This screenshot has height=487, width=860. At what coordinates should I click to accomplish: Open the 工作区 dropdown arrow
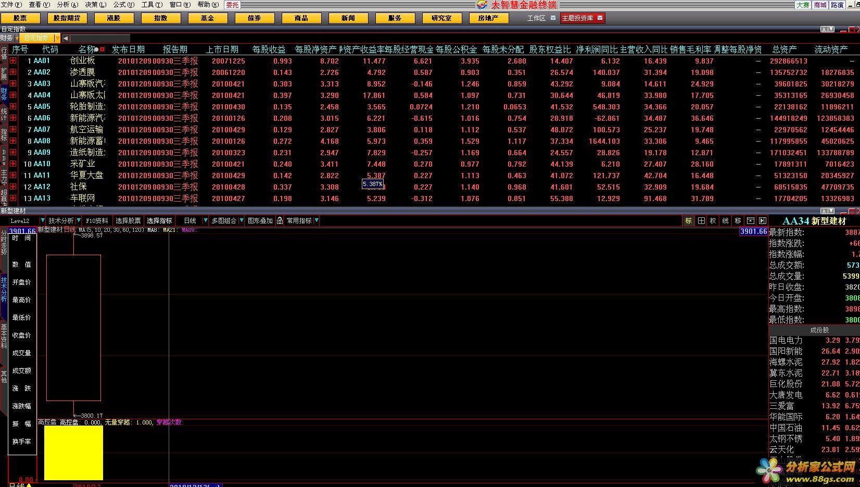(553, 18)
